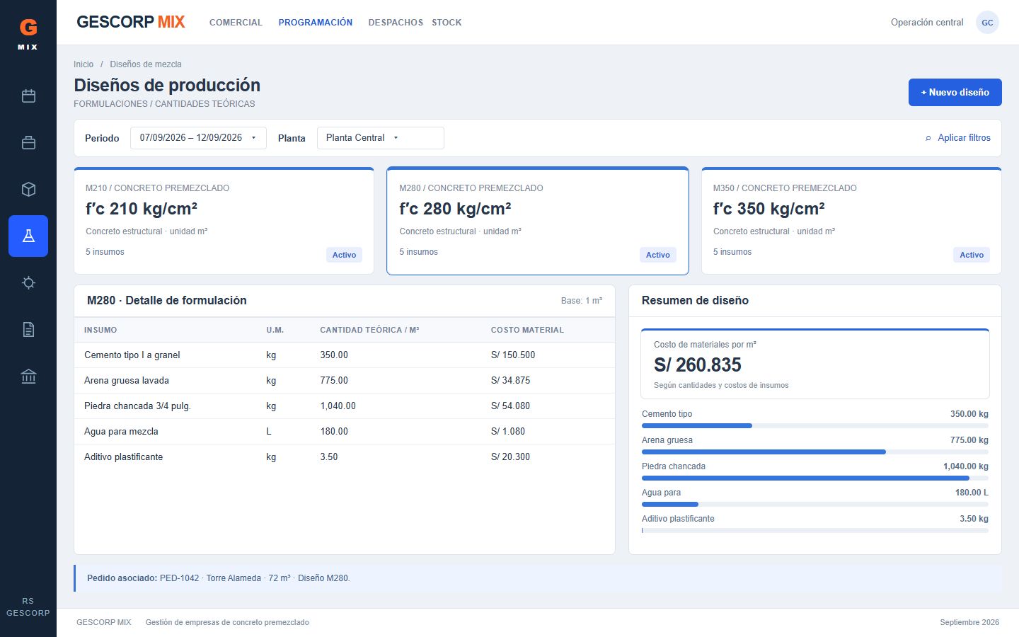Select the flask mix designs sidebar icon

coord(28,236)
